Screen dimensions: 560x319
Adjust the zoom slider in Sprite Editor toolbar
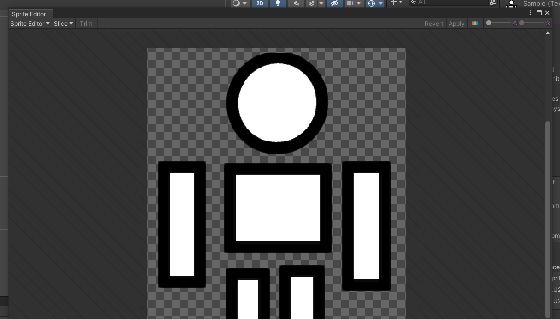click(x=500, y=23)
